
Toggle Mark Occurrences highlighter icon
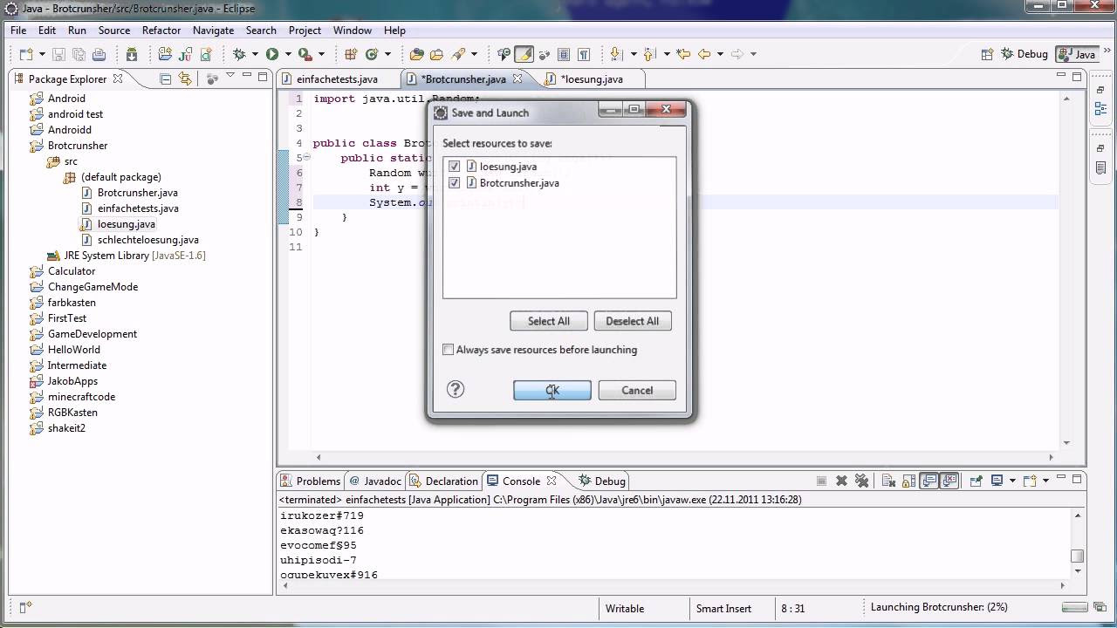click(524, 54)
